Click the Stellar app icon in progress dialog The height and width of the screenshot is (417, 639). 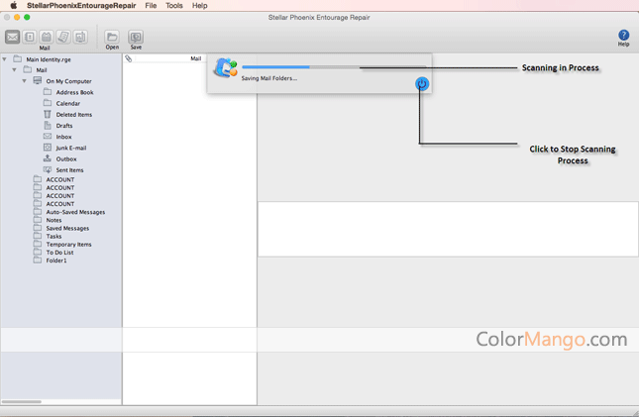[225, 67]
